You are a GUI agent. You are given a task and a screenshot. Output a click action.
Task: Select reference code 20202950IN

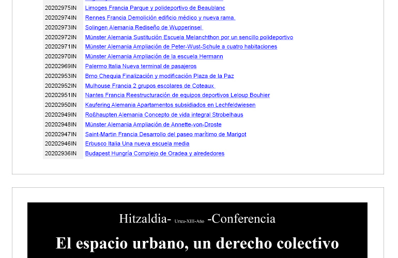(60, 105)
